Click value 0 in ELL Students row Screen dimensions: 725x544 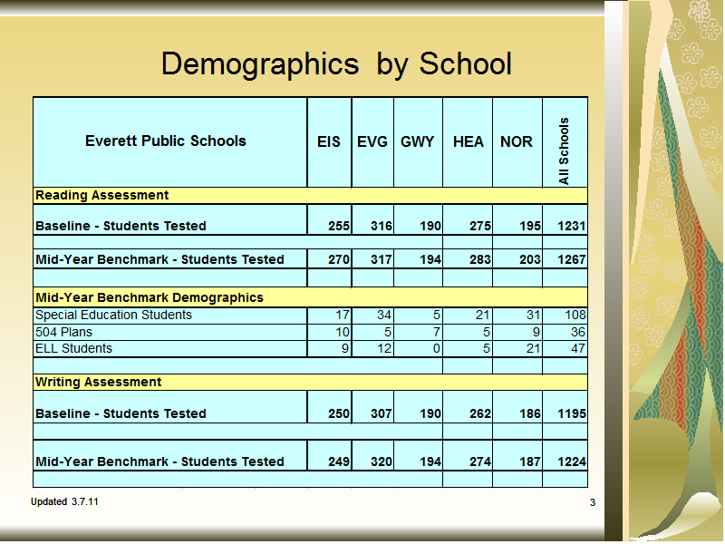point(437,348)
